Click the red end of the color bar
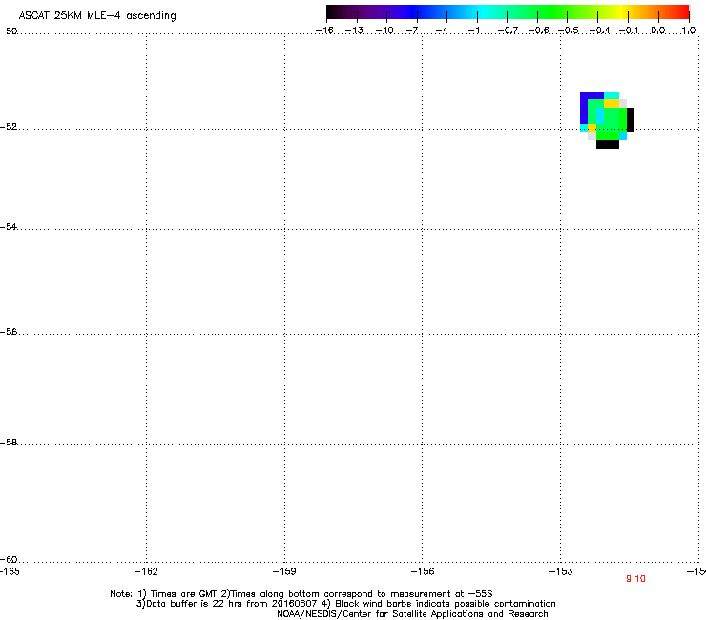 coord(681,12)
